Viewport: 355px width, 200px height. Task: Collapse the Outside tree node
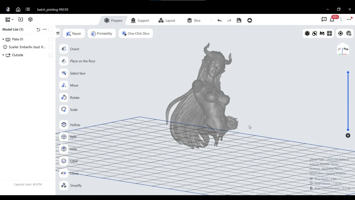[3, 55]
